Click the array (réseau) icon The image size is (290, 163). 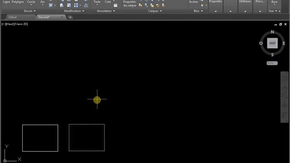[x=76, y=5]
